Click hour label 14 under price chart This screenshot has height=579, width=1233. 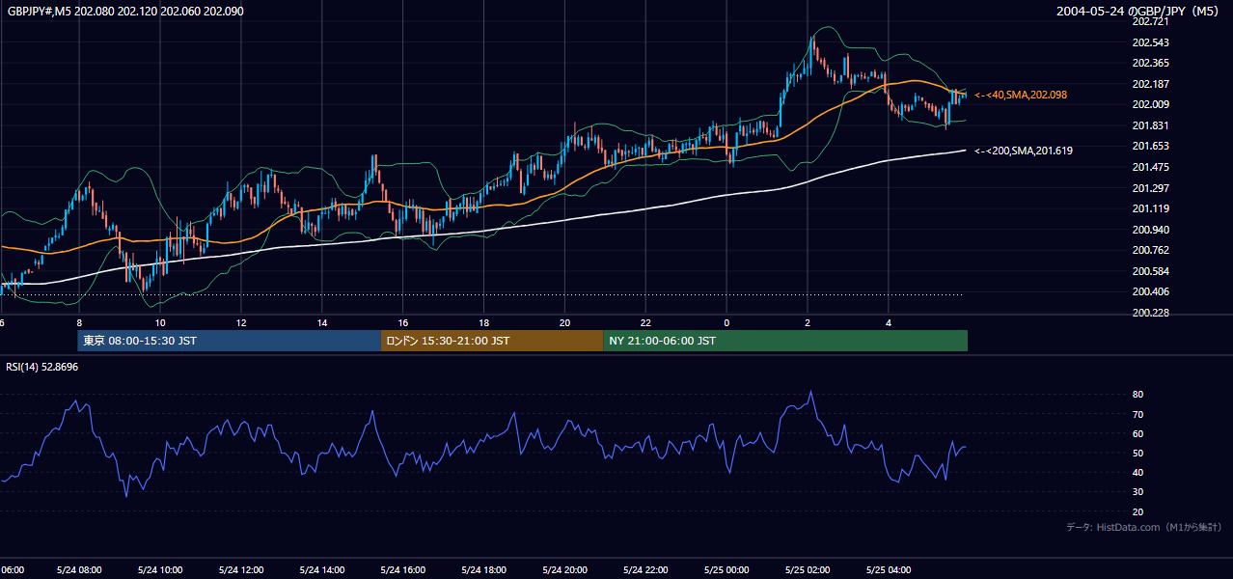pyautogui.click(x=322, y=323)
